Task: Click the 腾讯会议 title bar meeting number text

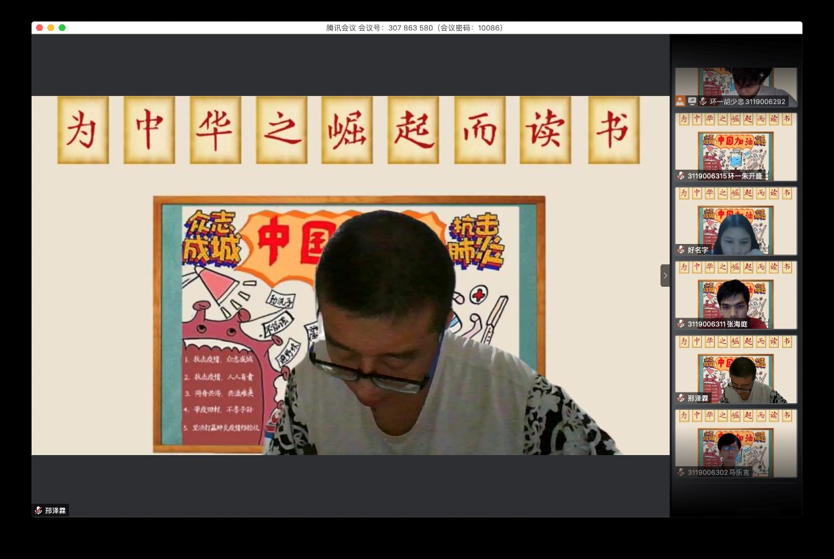Action: click(414, 28)
